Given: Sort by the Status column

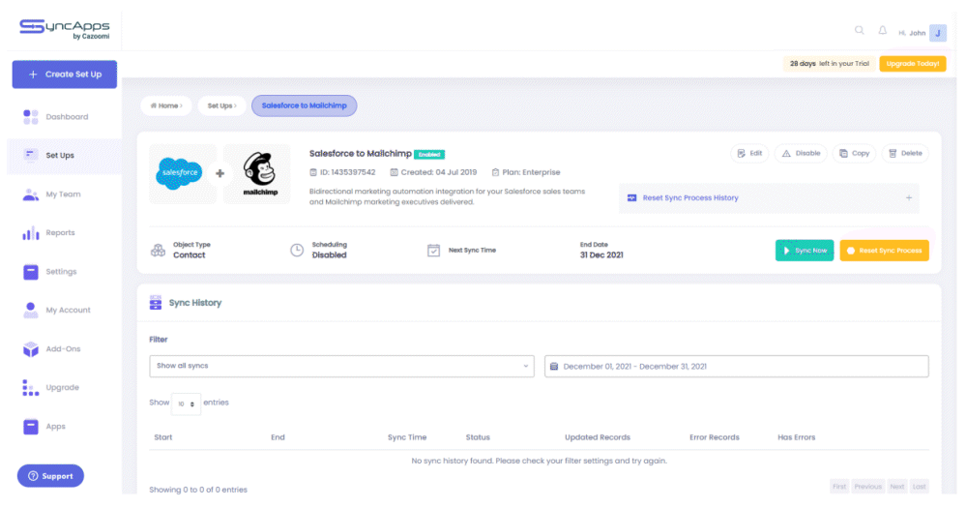Looking at the screenshot, I should [x=478, y=437].
